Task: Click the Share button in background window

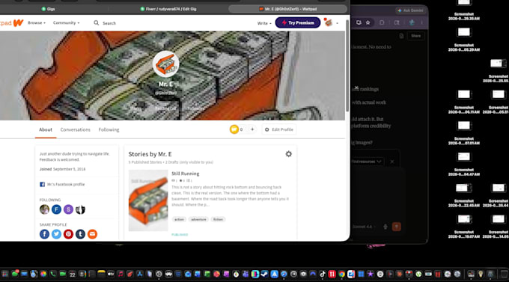Action: pos(416,36)
